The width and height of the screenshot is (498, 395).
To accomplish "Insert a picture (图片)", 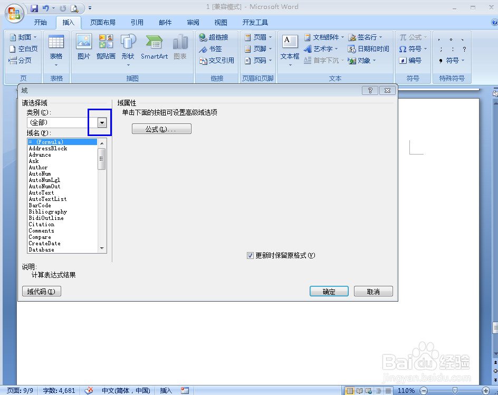I will [x=84, y=47].
